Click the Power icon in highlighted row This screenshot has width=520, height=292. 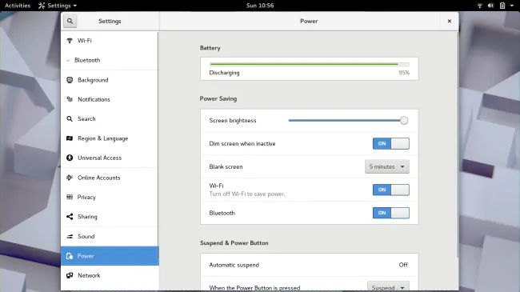(x=70, y=256)
